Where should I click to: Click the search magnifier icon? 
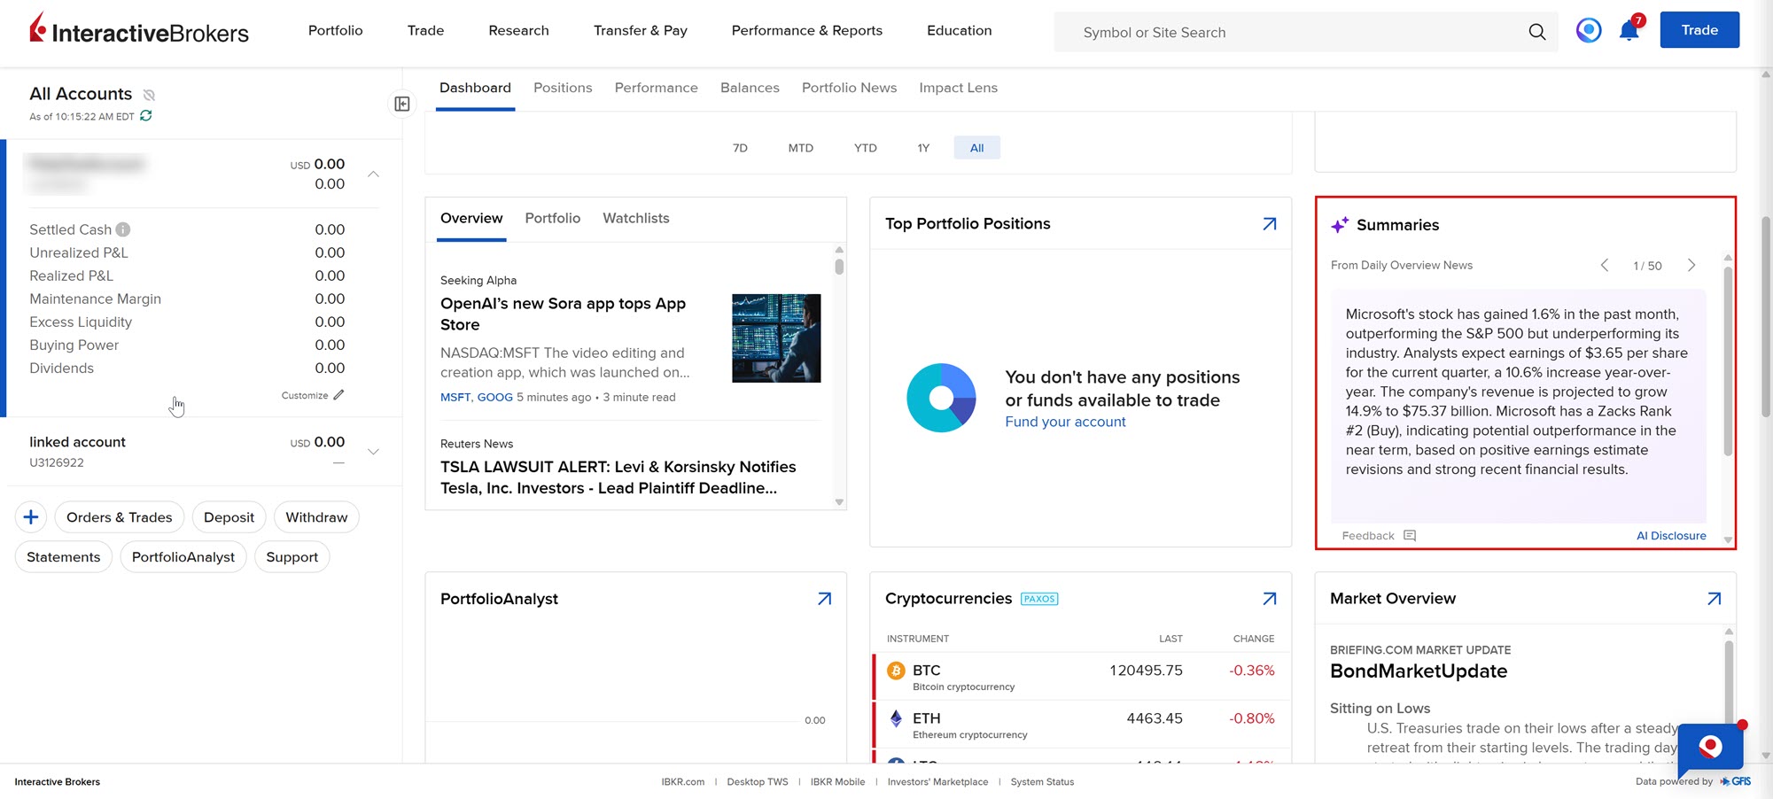click(1536, 32)
